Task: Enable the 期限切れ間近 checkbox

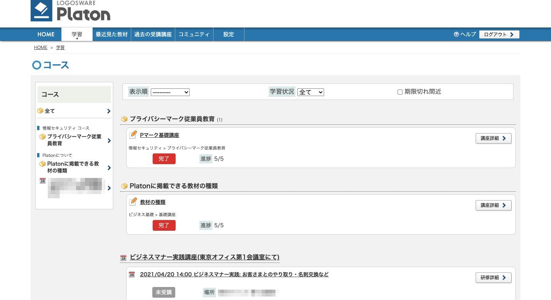Action: coord(400,92)
